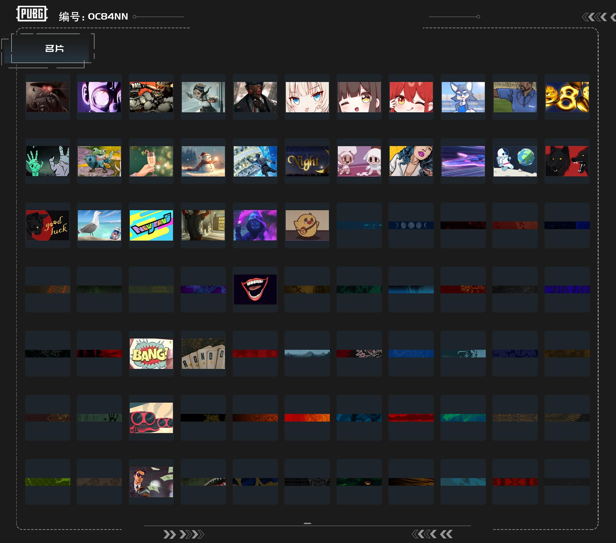Click the 编号: OC84NN text
Image resolution: width=616 pixels, height=543 pixels.
(x=93, y=17)
